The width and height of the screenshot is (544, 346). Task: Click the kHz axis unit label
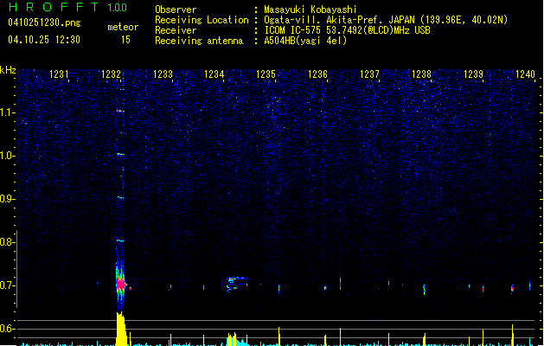(x=8, y=70)
